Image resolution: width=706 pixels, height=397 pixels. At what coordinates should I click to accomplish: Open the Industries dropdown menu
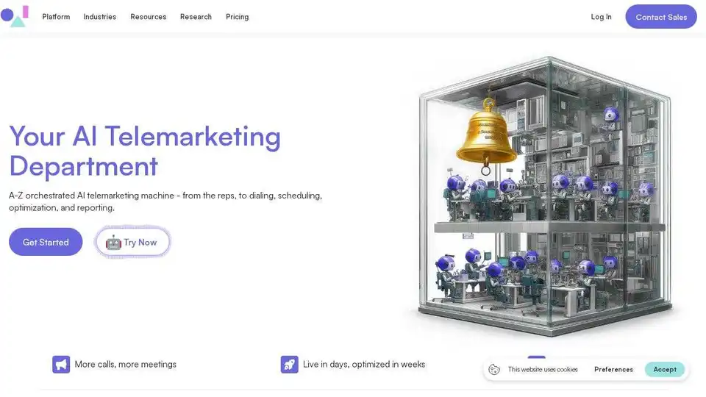point(99,17)
